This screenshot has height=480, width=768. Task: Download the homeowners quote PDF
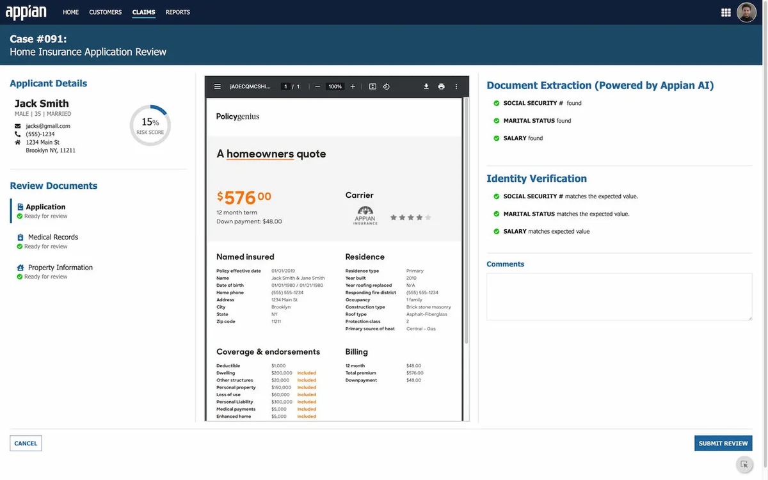(426, 86)
